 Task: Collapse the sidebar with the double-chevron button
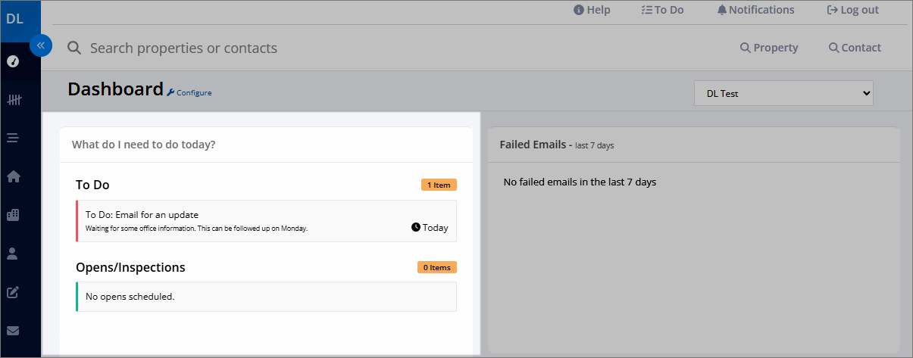[x=41, y=45]
